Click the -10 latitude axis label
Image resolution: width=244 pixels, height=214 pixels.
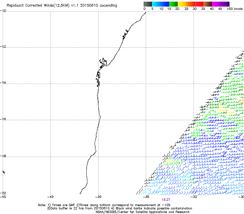[3, 11]
